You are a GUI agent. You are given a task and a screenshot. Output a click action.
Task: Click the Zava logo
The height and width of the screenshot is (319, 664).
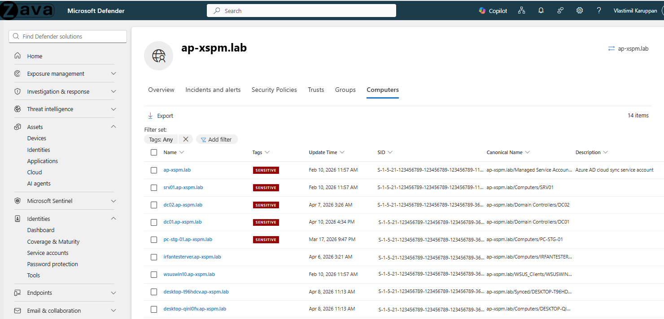tap(27, 11)
